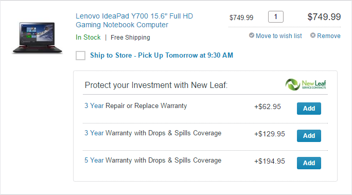Click the X icon beside Remove
The image size is (352, 195).
313,36
